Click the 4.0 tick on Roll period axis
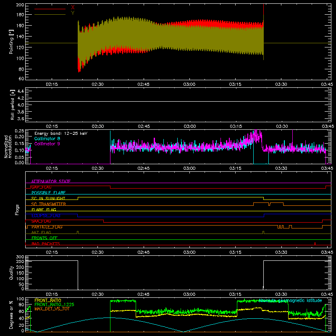Screen dimensions: 336x336 21,105
